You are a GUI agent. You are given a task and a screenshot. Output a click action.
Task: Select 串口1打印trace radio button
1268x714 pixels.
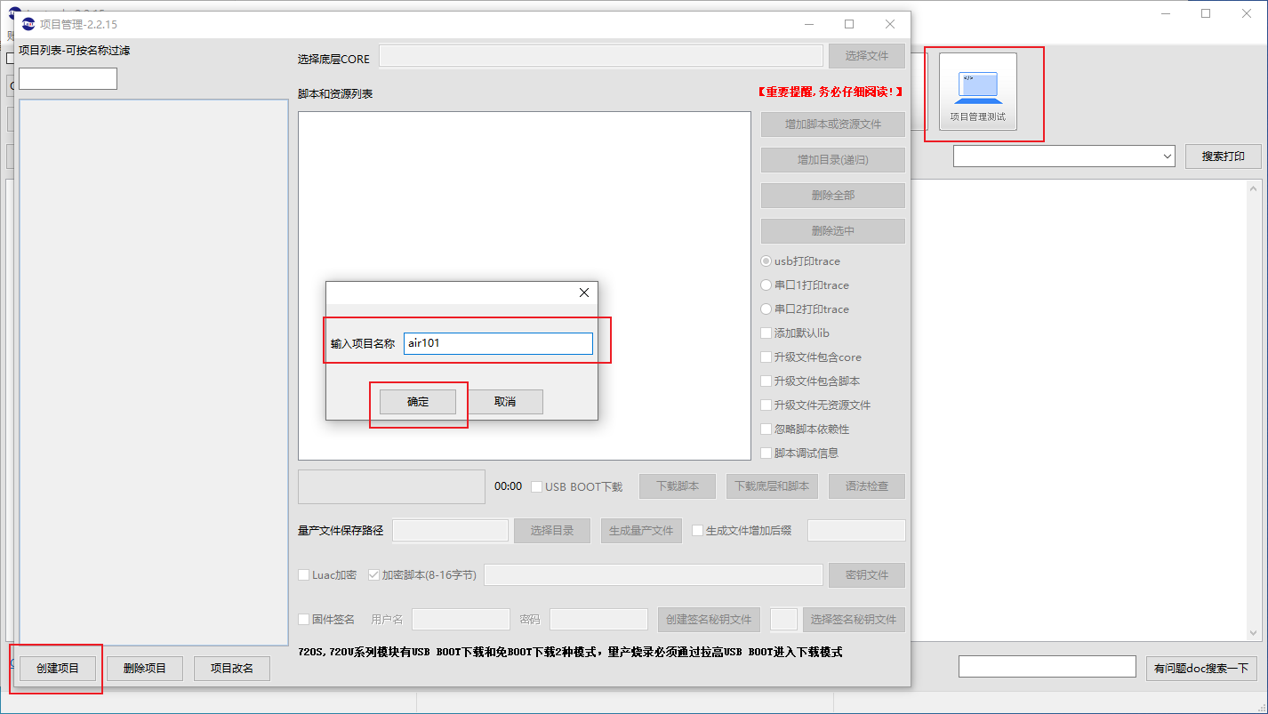click(x=766, y=285)
